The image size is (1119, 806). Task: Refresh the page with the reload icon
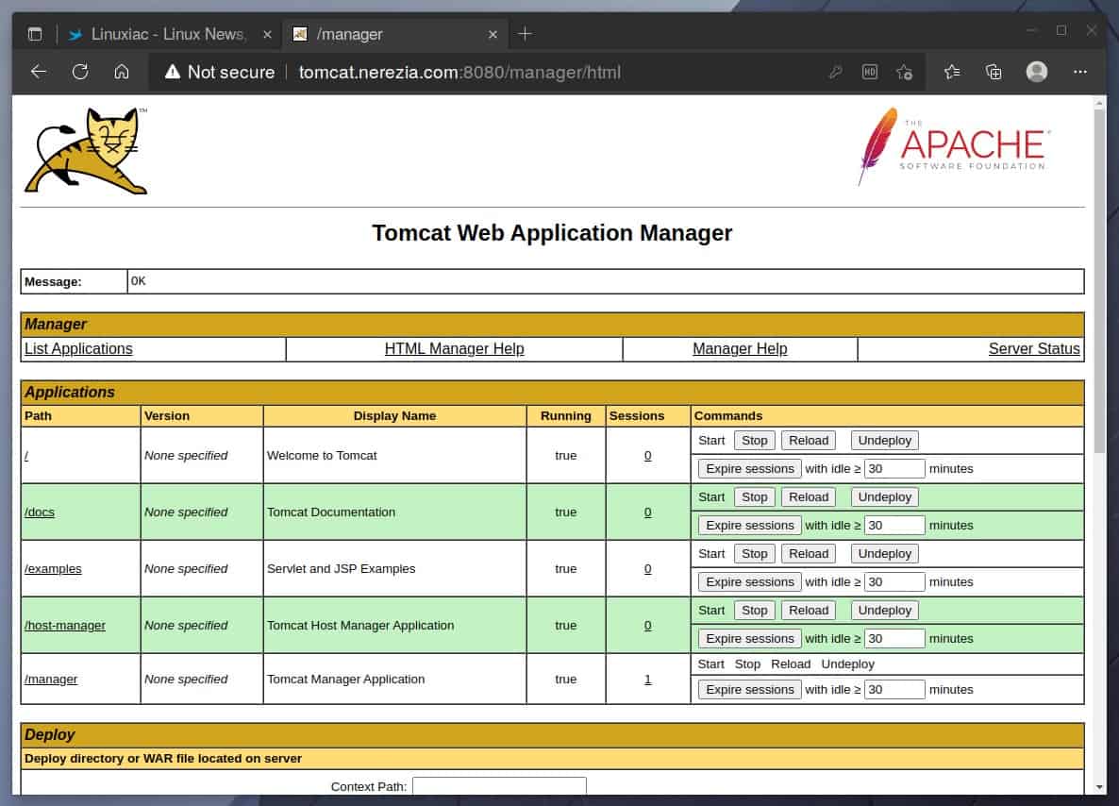80,72
